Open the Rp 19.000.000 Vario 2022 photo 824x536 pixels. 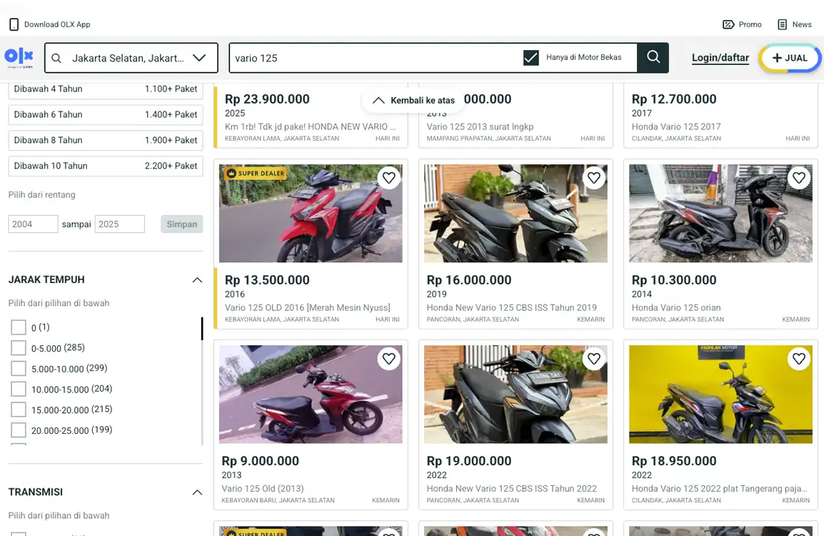pyautogui.click(x=516, y=394)
